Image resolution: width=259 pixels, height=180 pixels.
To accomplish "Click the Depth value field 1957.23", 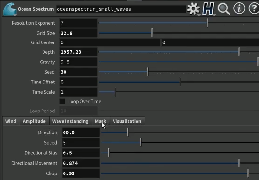I will tap(79, 52).
